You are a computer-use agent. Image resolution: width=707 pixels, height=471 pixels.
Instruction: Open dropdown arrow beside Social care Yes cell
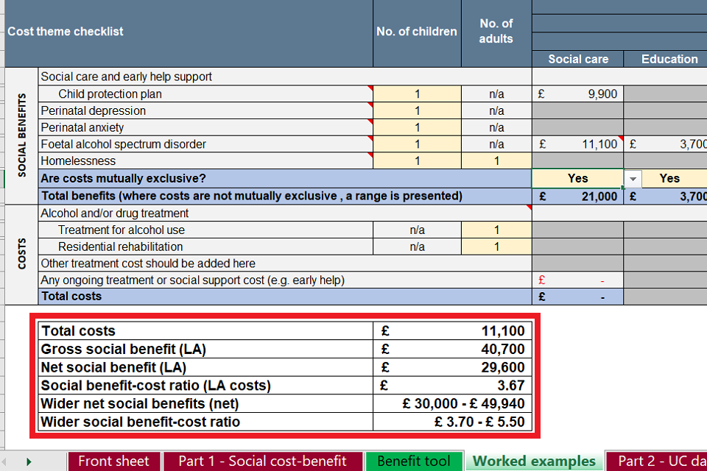632,179
